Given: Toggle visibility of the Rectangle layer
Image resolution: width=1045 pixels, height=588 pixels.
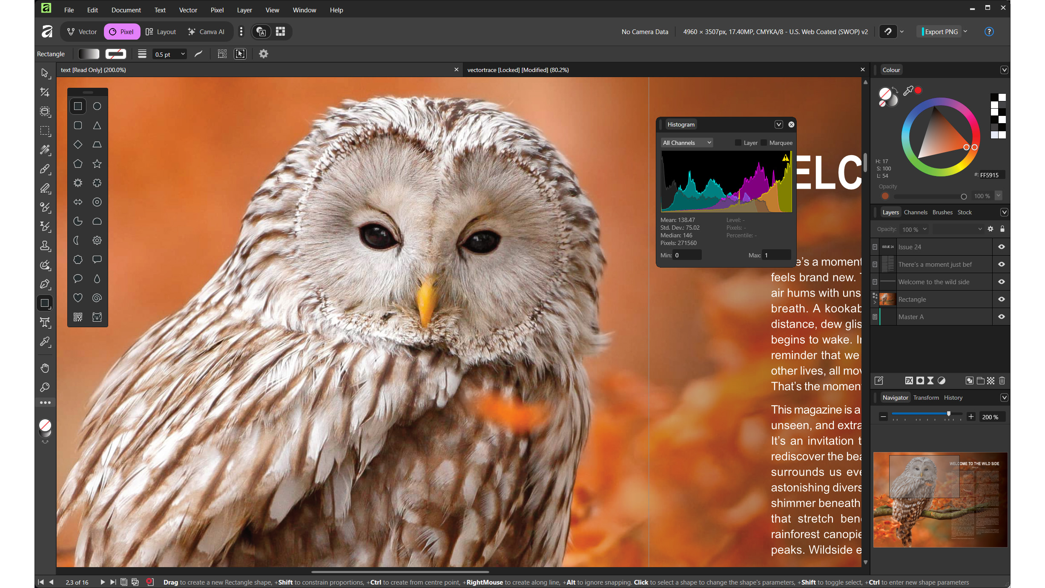Looking at the screenshot, I should click(1001, 299).
